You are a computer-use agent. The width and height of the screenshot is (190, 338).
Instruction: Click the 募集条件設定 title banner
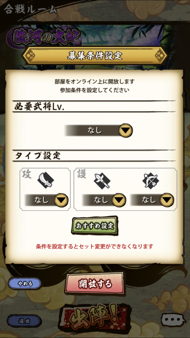click(x=95, y=55)
